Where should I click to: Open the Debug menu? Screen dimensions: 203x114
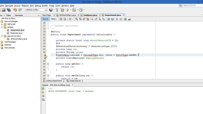[x=38, y=6]
